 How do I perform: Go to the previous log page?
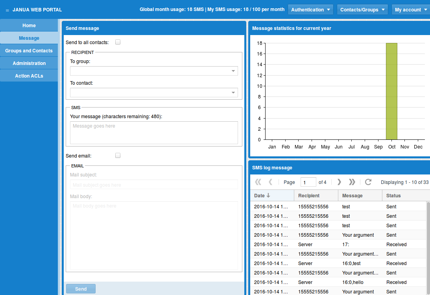pos(270,182)
